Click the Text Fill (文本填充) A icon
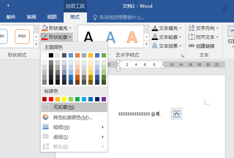234x158 pixels. click(155, 28)
